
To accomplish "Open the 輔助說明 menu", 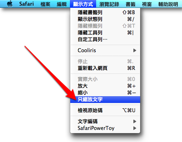I will click(168, 4).
